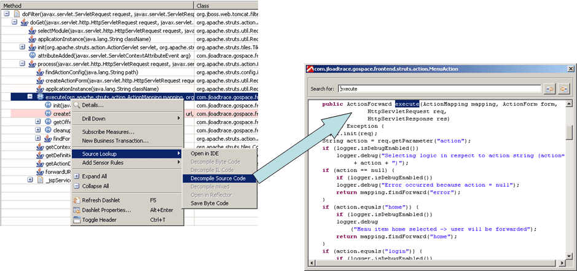Image resolution: width=577 pixels, height=271 pixels.
Task: Choose Subscribe Measures in context menu
Action: pyautogui.click(x=127, y=132)
